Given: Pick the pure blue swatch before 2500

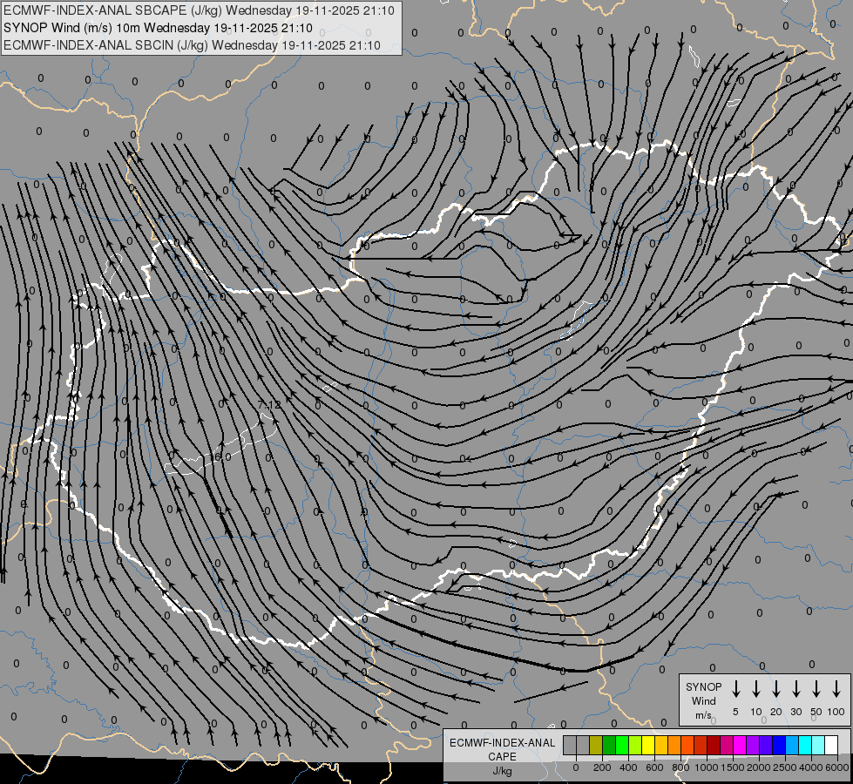Looking at the screenshot, I should [778, 745].
